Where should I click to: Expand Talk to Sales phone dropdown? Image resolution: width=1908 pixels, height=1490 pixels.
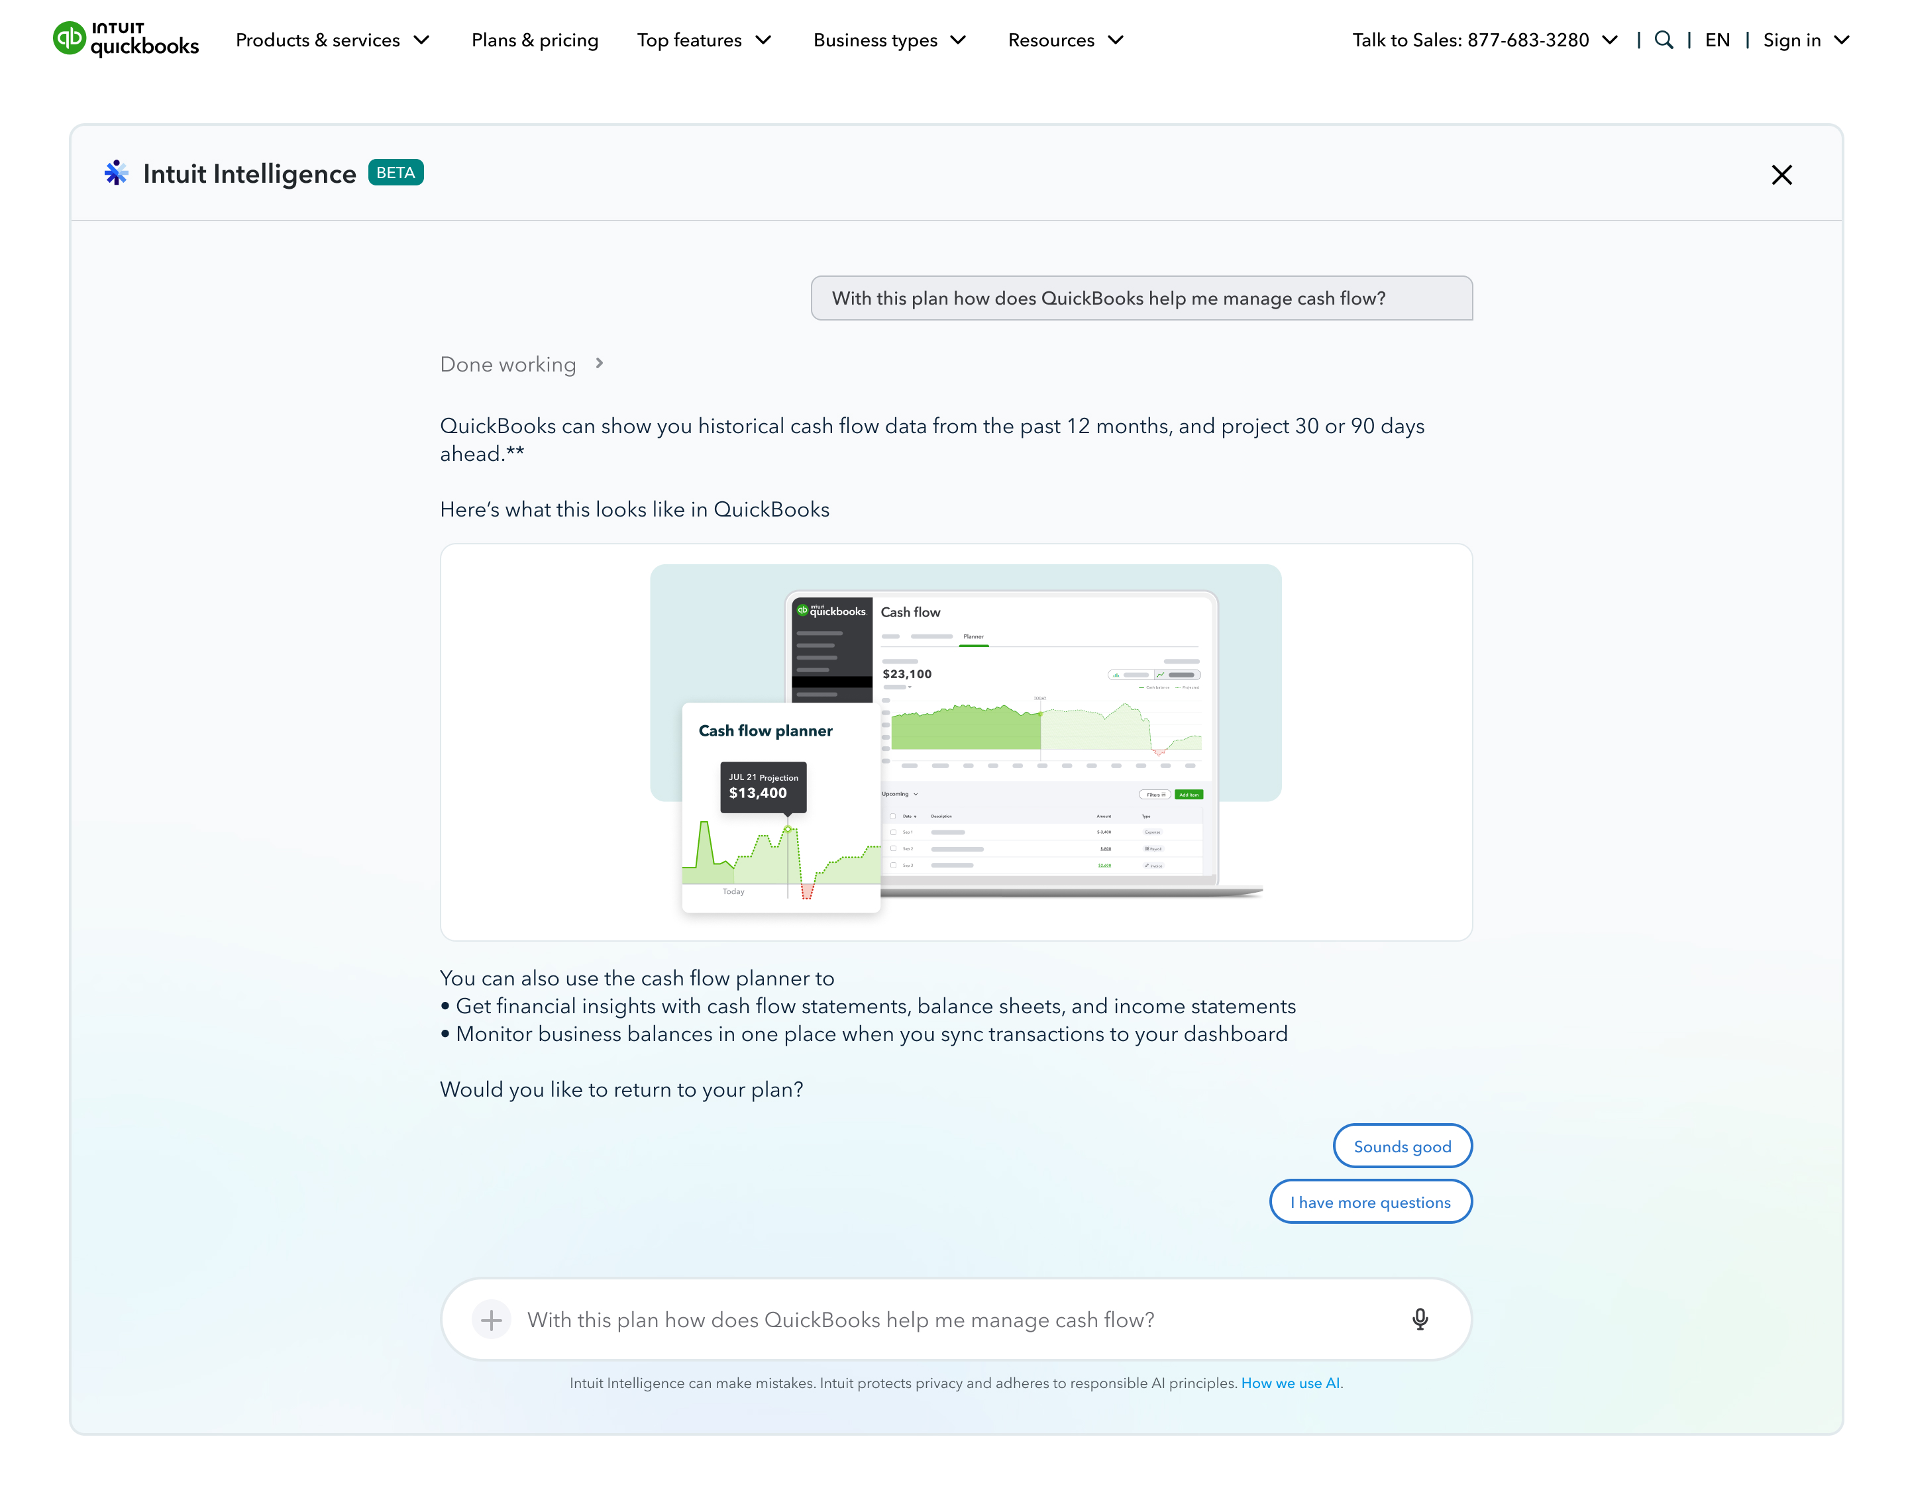pyautogui.click(x=1485, y=40)
